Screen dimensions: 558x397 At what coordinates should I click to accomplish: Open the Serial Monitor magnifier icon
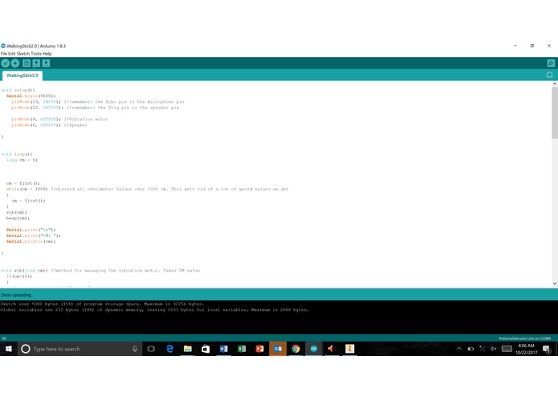(x=551, y=63)
